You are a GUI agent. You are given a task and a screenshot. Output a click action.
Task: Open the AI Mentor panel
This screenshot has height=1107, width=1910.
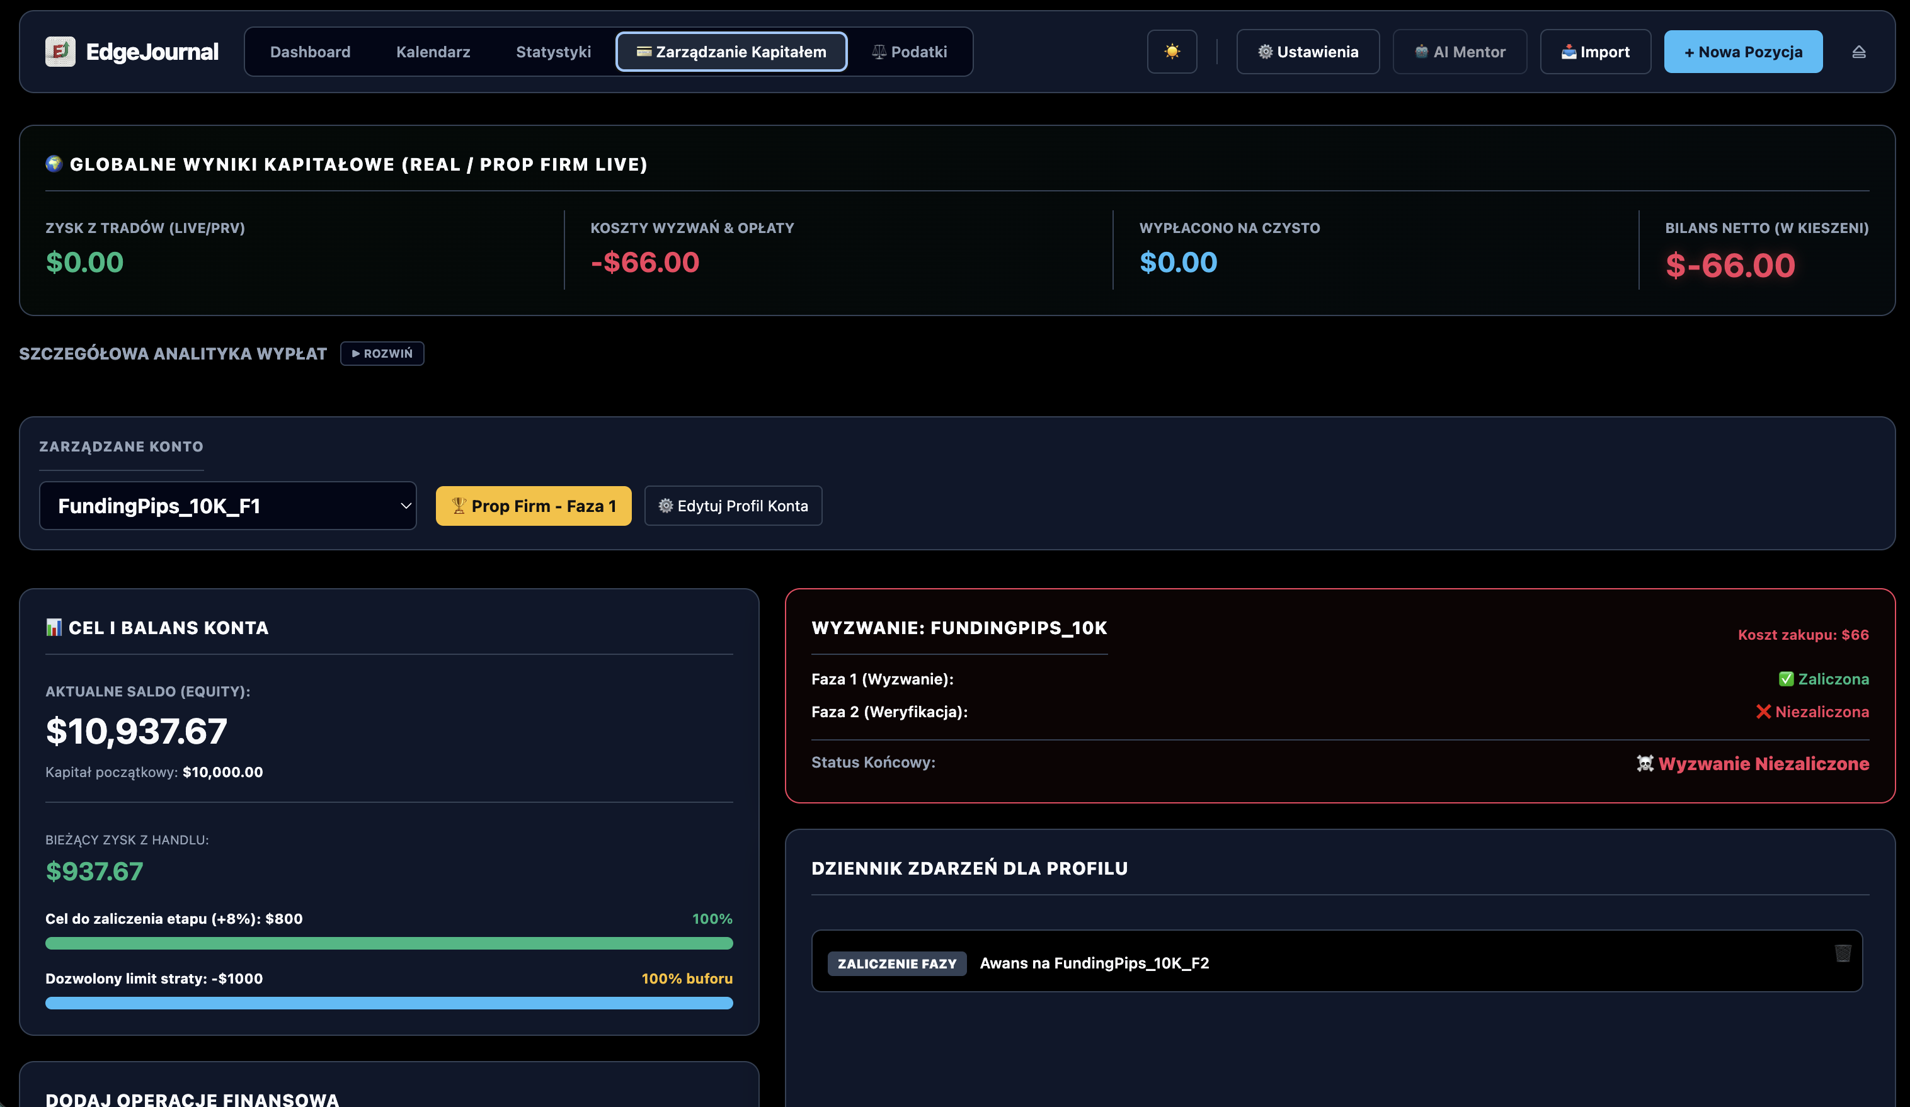click(1460, 52)
